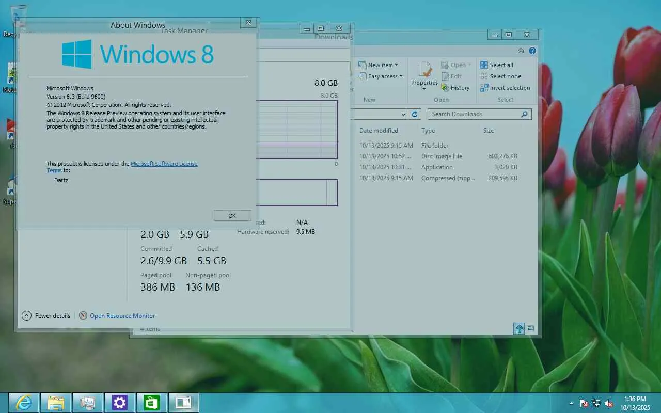Click the muted volume icon in the tray
This screenshot has width=661, height=413.
click(x=609, y=403)
